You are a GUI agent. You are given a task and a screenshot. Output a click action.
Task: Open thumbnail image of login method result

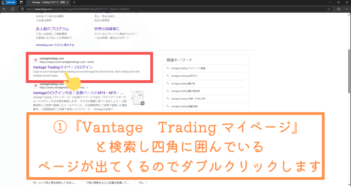[137, 98]
